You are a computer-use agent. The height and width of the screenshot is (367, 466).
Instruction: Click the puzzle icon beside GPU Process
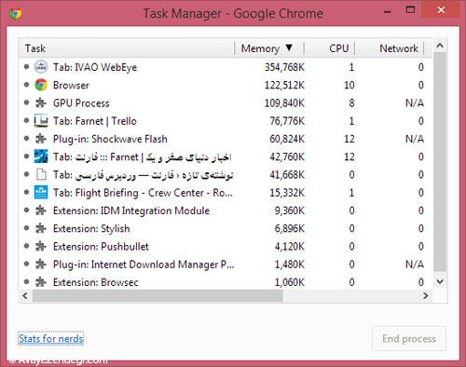point(41,103)
